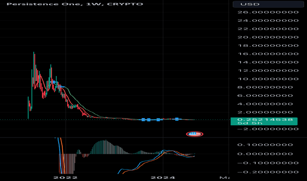This screenshot has height=181, width=307.
Task: Click the 0.10000000 indicator axis label
Action: pos(265,145)
